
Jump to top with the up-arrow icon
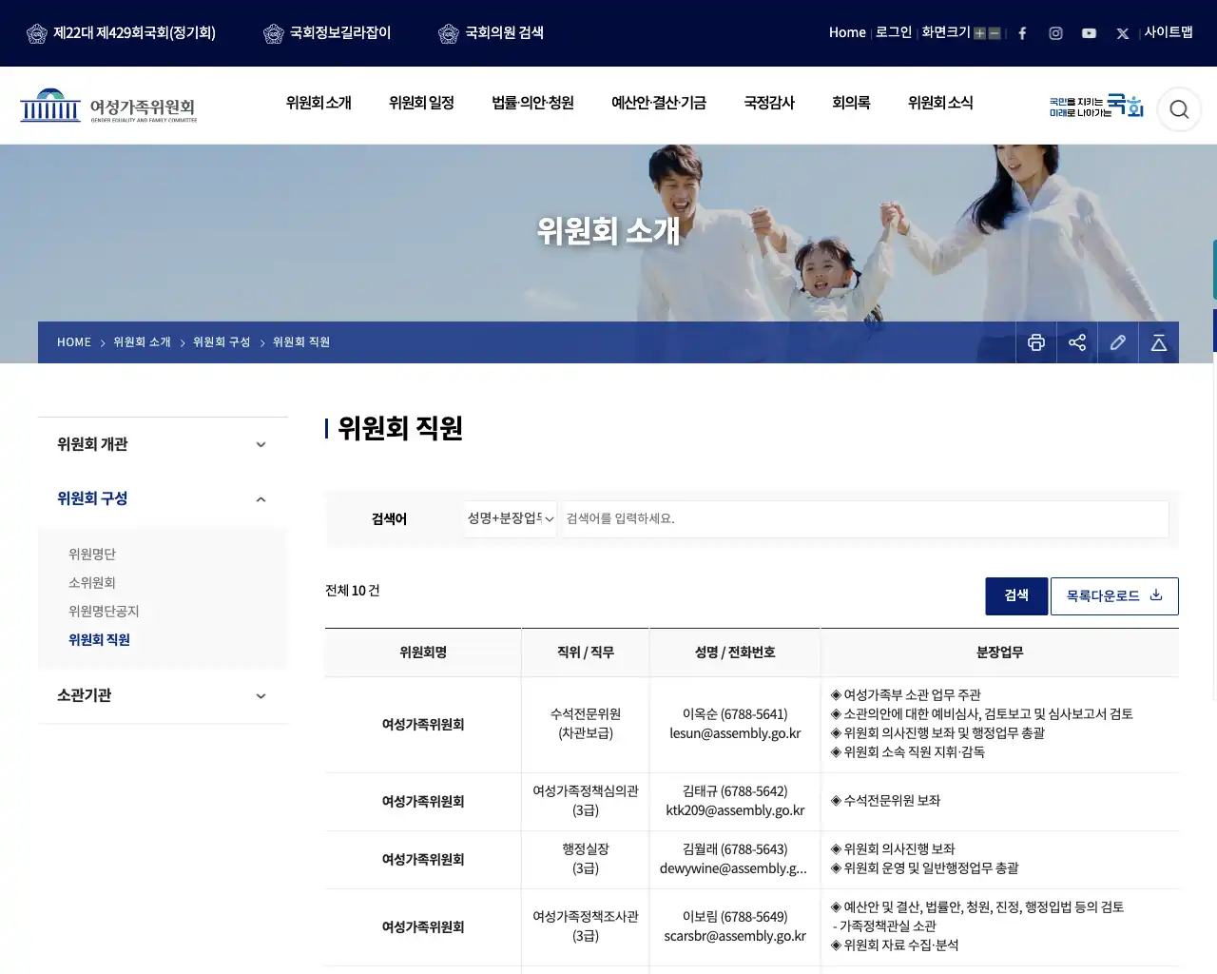click(1159, 342)
